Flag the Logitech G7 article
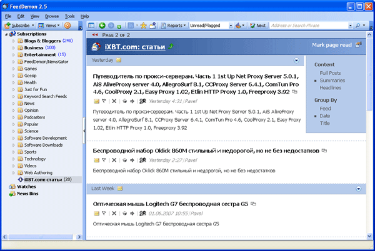This screenshot has height=251, width=375. click(104, 214)
